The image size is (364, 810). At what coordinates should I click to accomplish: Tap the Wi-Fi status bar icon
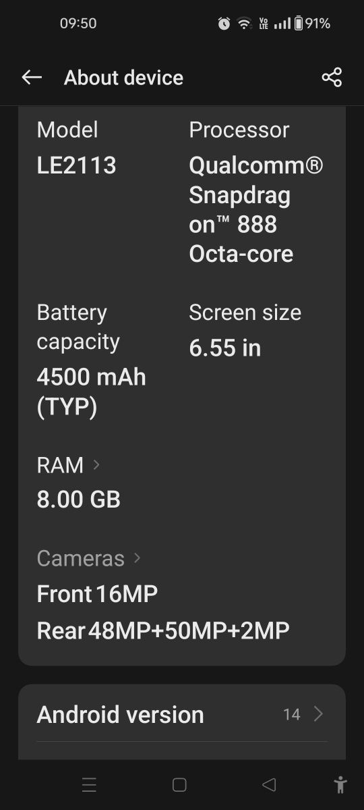tap(244, 24)
